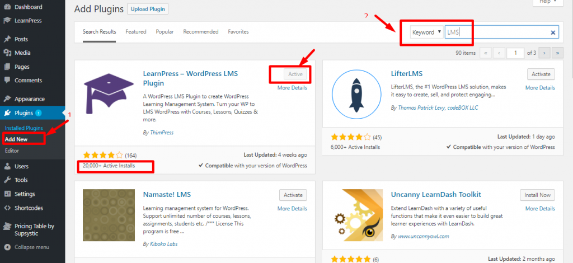Clear the search field with the X icon
573x263 pixels.
(553, 32)
